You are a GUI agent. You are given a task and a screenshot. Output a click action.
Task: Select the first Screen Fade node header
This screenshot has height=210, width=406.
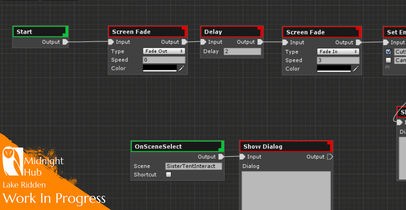point(148,32)
